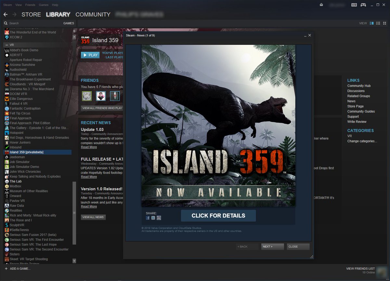
Task: Select XCOM 2 game icon
Action: coord(7,37)
